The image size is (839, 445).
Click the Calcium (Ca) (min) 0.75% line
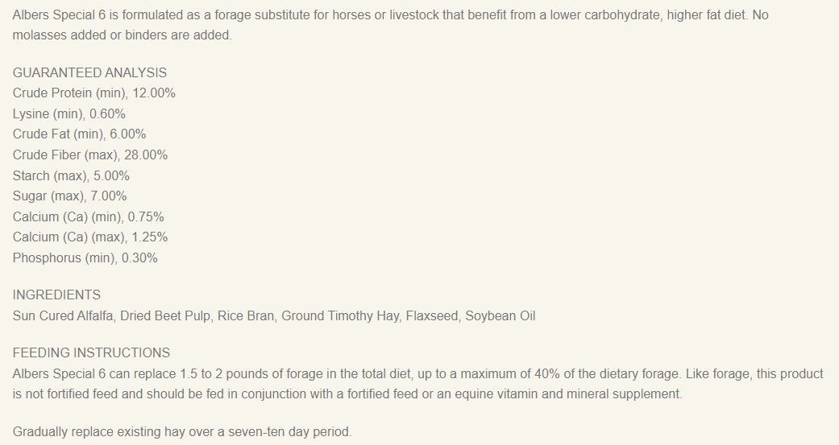(x=89, y=216)
